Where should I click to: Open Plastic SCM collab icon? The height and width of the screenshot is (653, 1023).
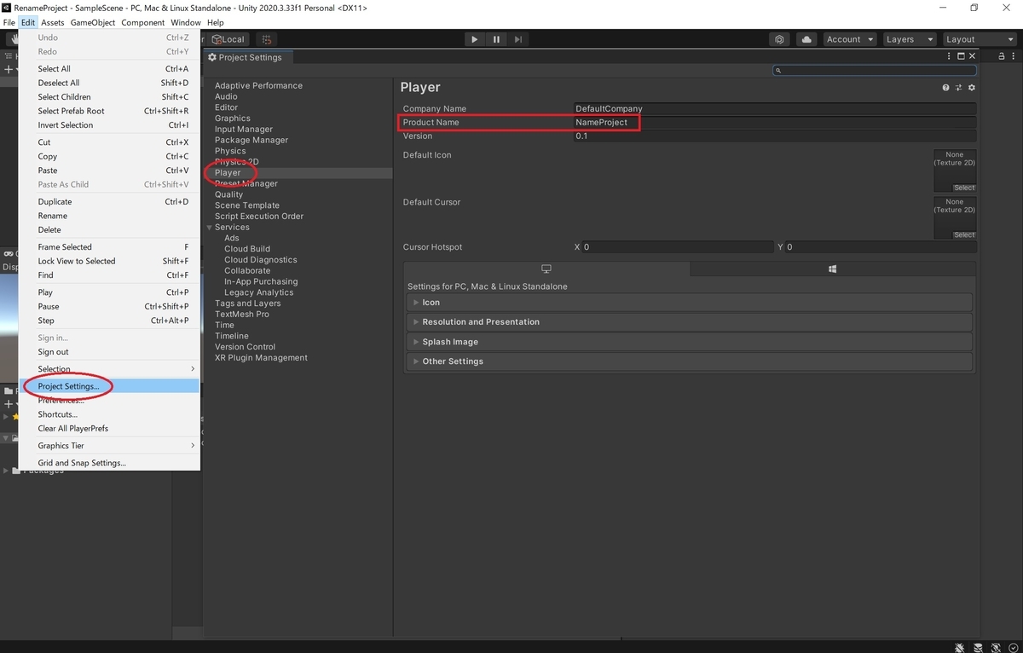[x=780, y=39]
